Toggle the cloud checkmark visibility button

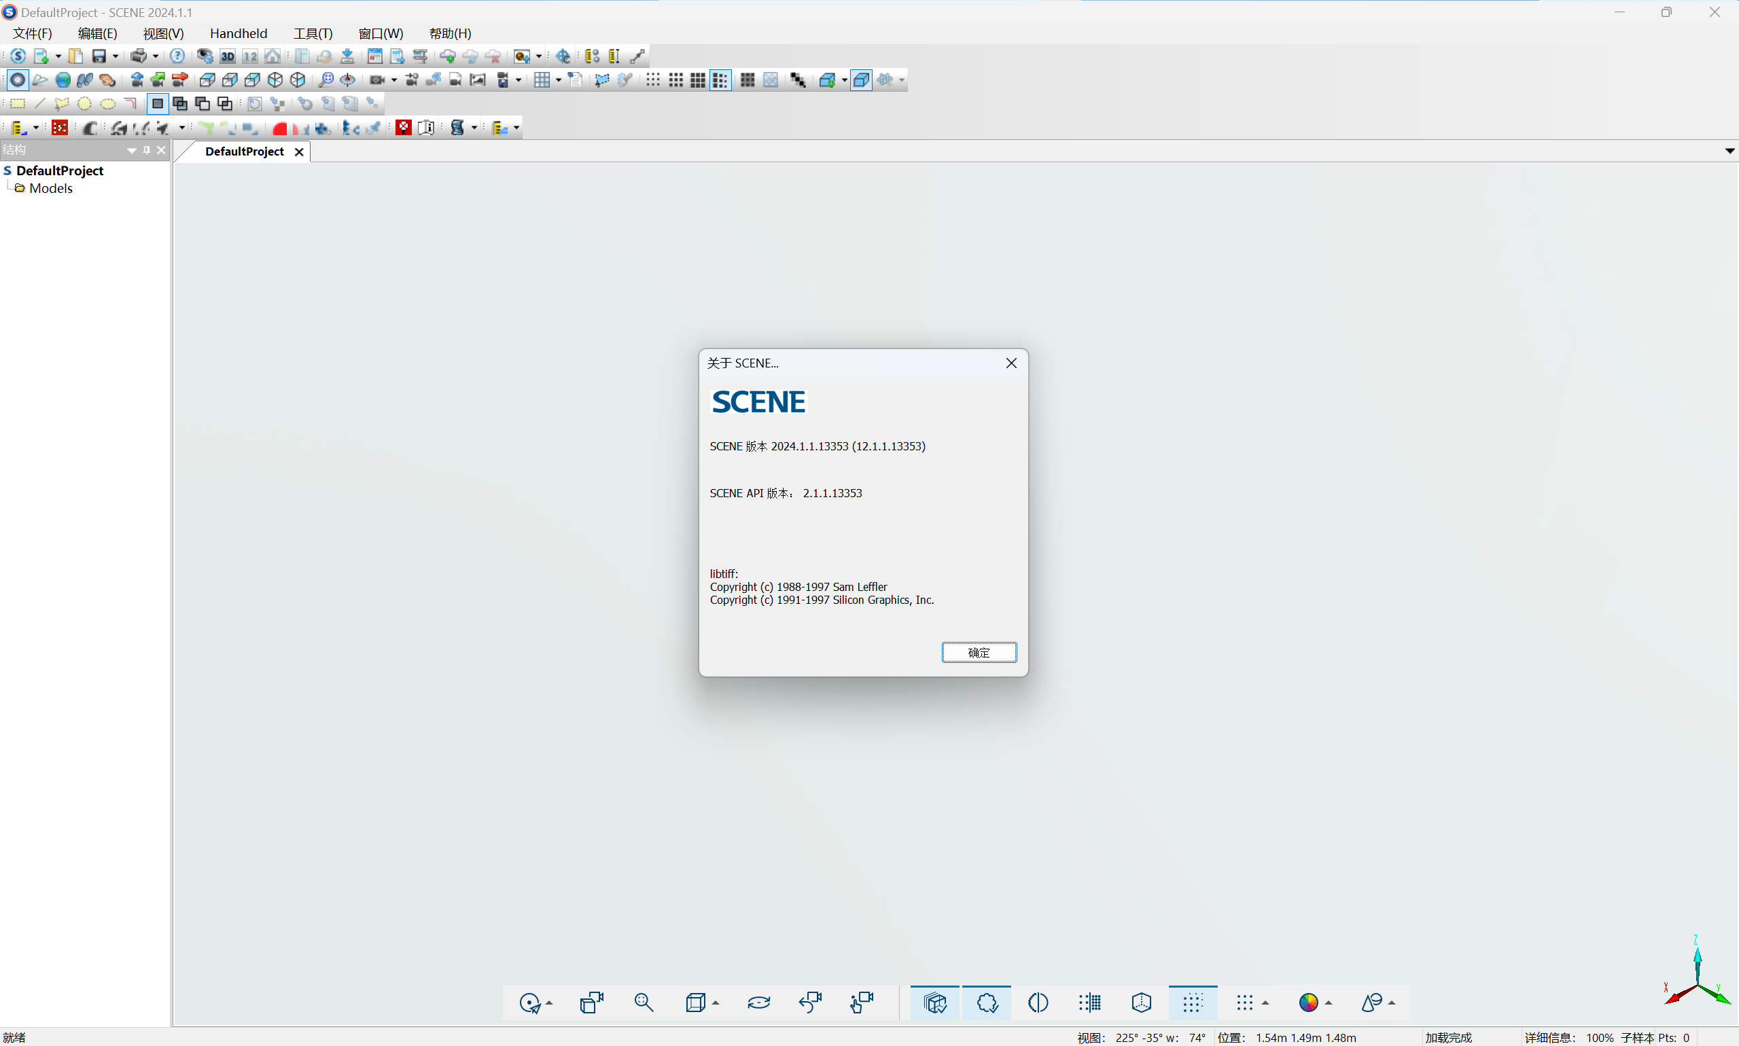point(987,1003)
